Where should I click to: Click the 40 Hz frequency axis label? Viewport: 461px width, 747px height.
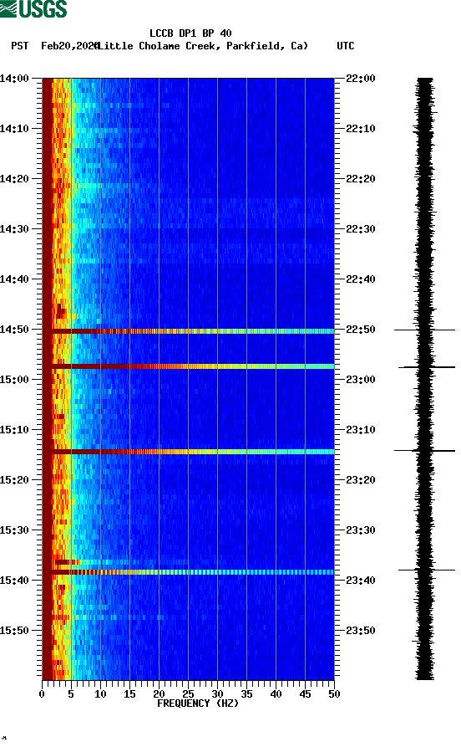pos(276,694)
